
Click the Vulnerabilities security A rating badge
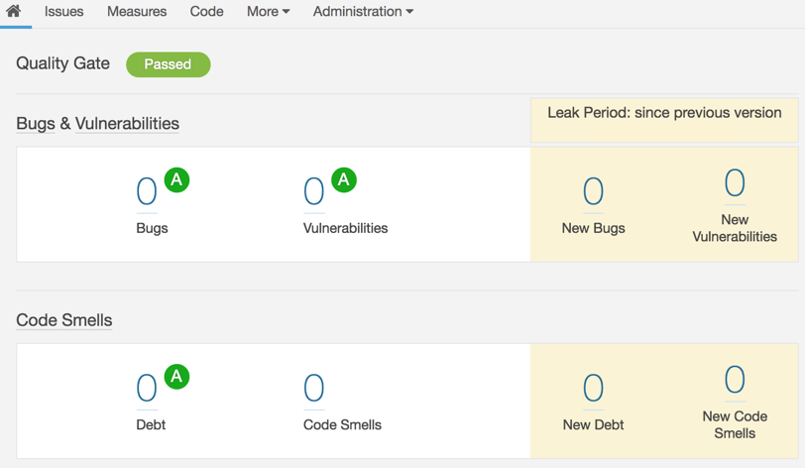(344, 179)
